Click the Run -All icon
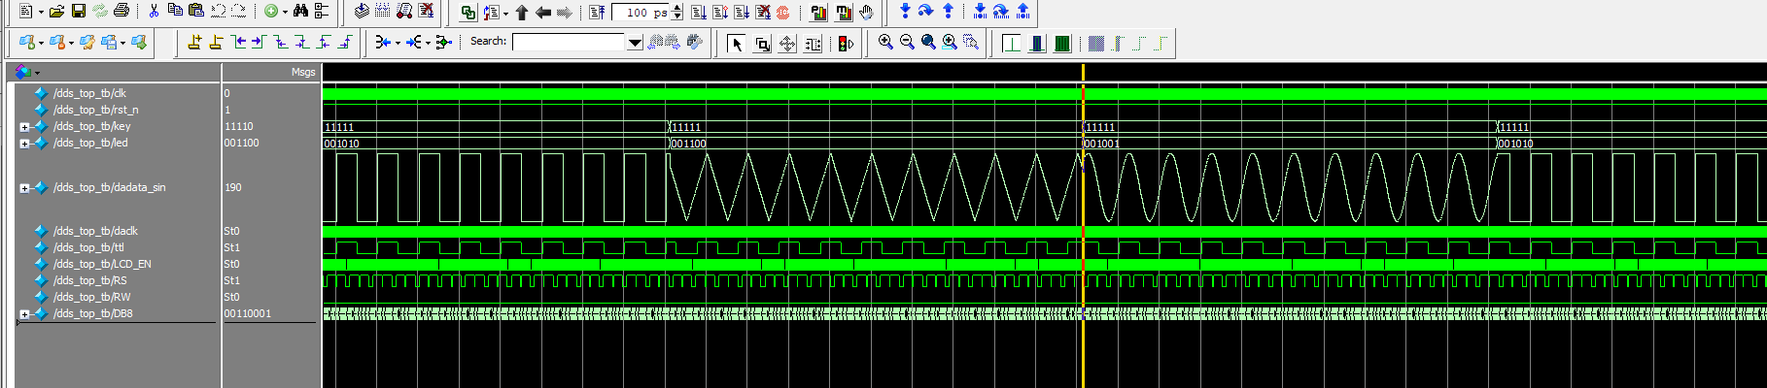 [742, 13]
